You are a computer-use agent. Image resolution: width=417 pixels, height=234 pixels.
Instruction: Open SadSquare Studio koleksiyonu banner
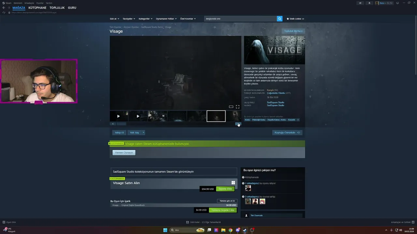[x=174, y=172]
